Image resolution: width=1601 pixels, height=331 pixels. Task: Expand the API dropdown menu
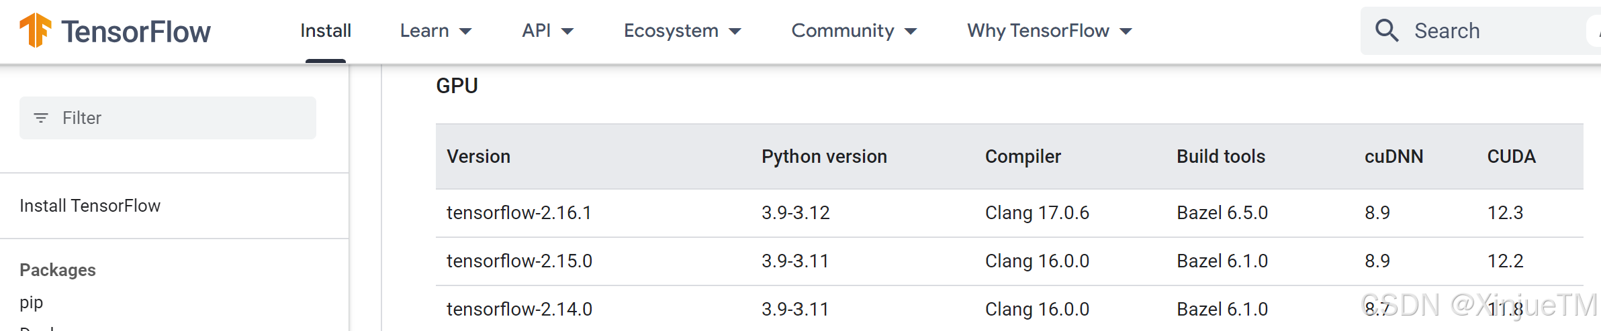pyautogui.click(x=548, y=31)
